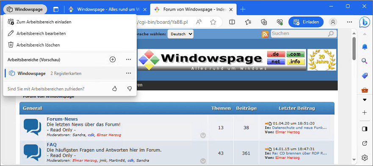373x166 pixels.
Task: Toggle the sidebar visibility icon
Action: point(365,129)
